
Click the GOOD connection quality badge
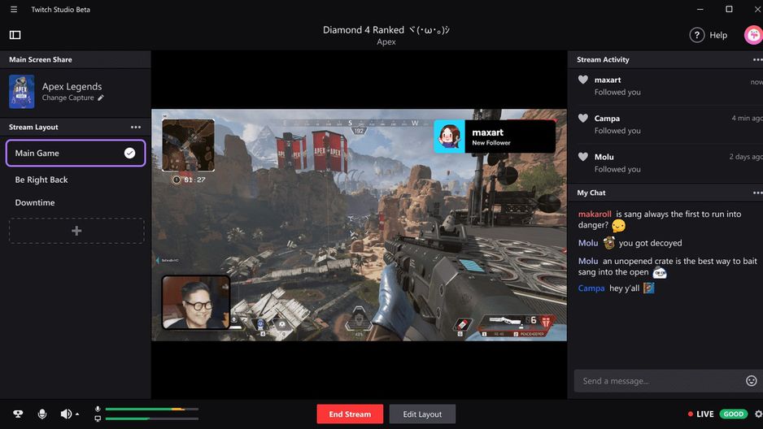tap(734, 414)
